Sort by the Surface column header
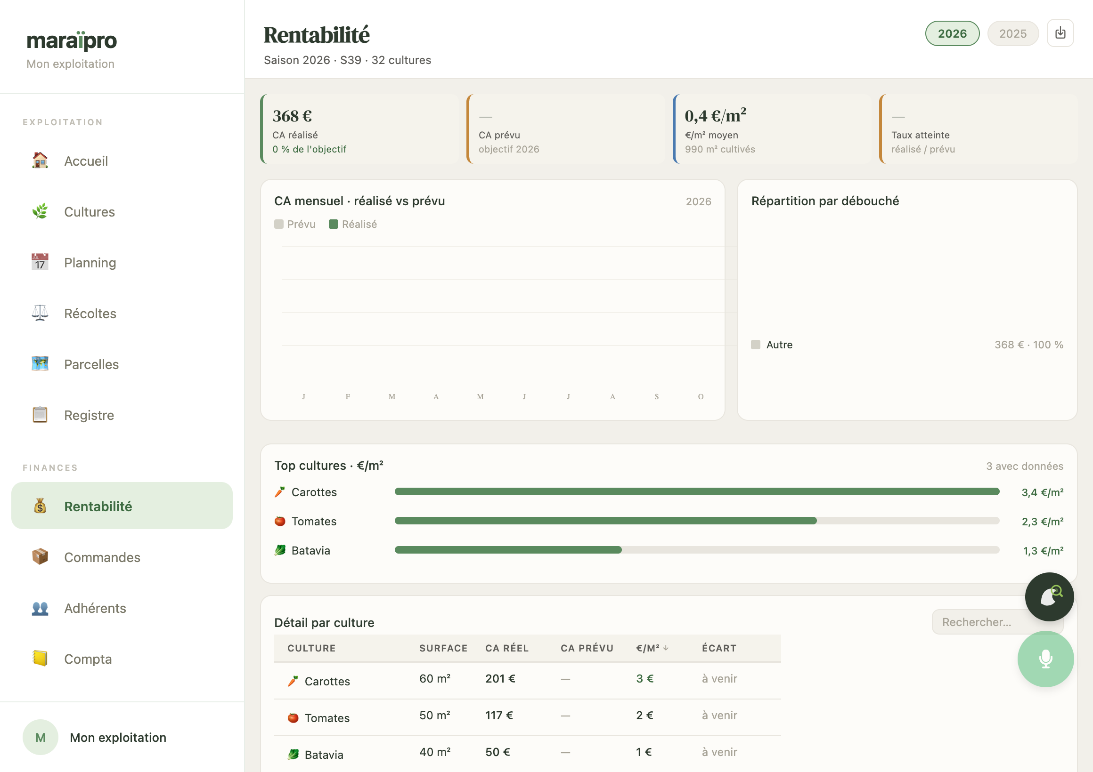 pos(443,648)
